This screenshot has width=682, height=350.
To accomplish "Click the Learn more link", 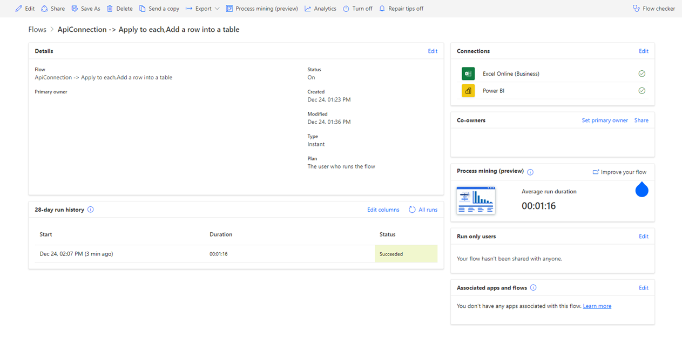I will [597, 306].
